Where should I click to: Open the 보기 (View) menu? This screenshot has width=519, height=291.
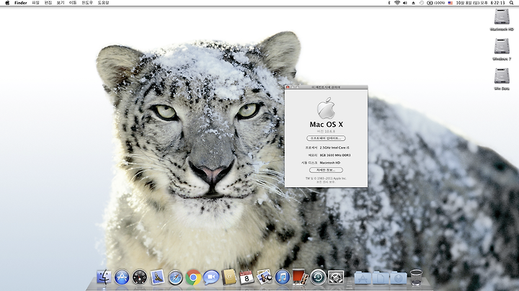tap(61, 3)
